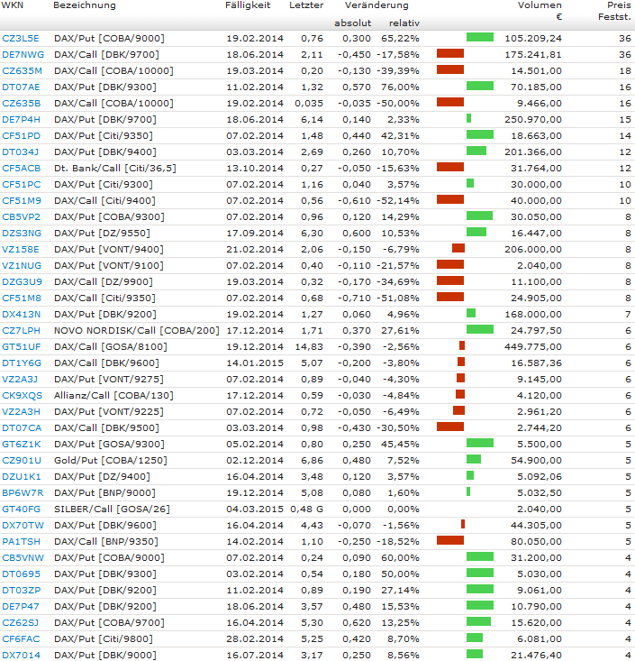Select volume value '250.970,00'

[533, 120]
